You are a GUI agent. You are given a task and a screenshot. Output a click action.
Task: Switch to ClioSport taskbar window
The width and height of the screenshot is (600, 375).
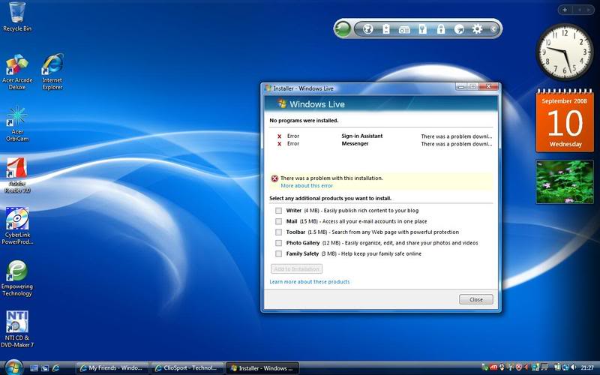[x=186, y=368]
